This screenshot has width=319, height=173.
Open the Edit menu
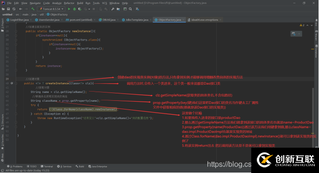[x=16, y=3]
